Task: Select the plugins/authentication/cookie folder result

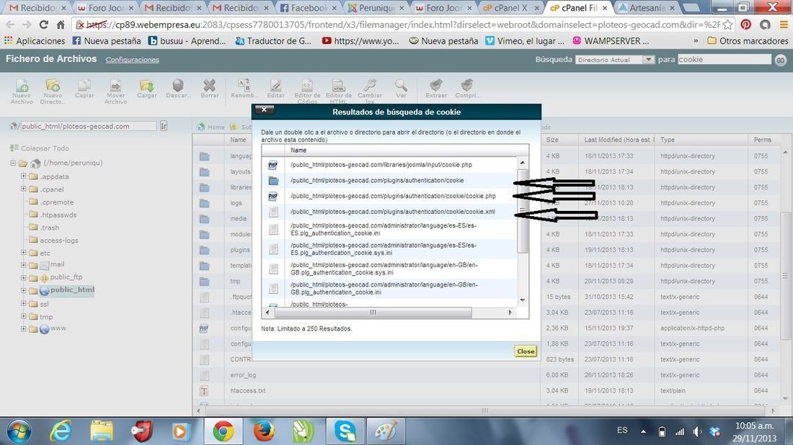Action: pos(389,180)
